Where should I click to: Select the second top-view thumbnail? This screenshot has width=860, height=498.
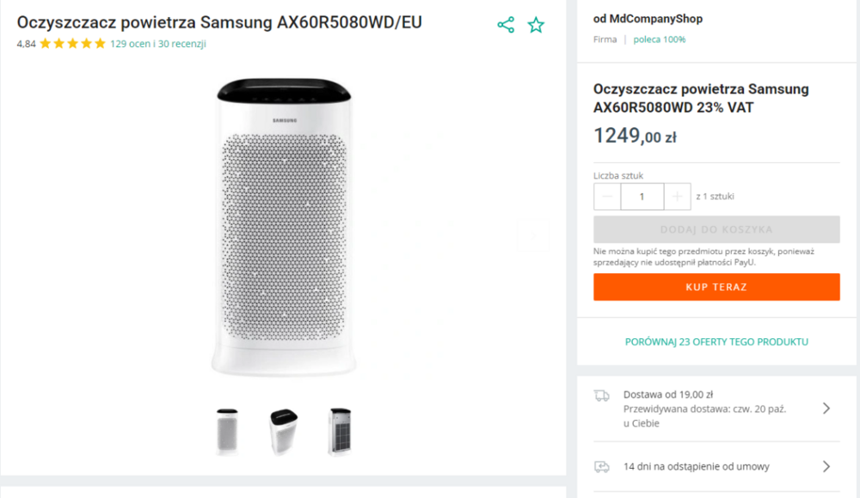pos(284,431)
